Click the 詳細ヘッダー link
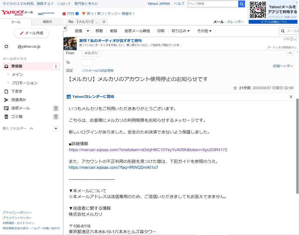299x235 pixels. [283, 66]
